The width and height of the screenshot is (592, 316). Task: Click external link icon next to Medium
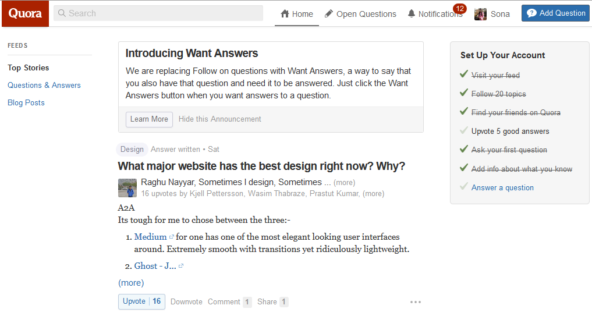(x=171, y=237)
